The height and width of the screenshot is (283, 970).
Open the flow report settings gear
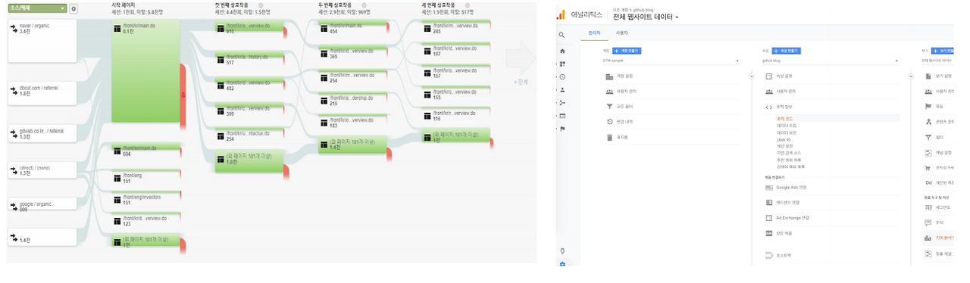coord(74,8)
